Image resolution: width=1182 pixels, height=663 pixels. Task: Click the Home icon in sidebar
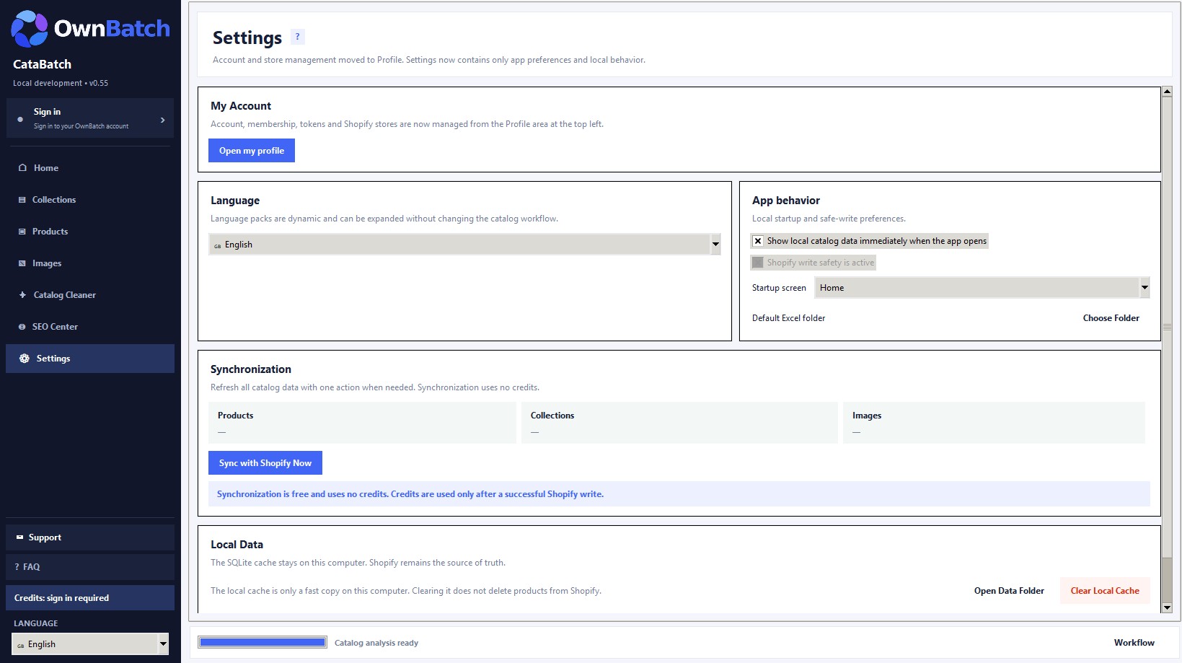[22, 168]
